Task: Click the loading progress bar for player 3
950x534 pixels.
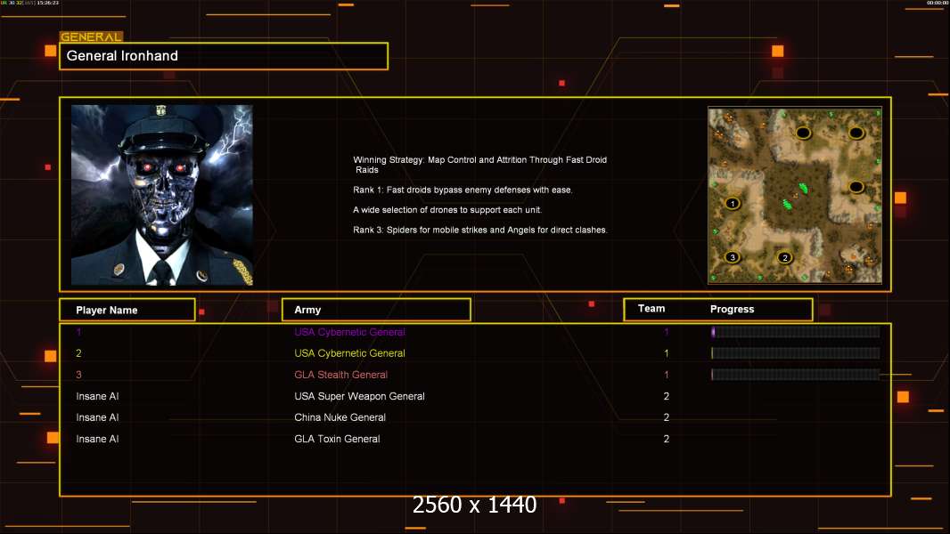Action: pos(796,375)
